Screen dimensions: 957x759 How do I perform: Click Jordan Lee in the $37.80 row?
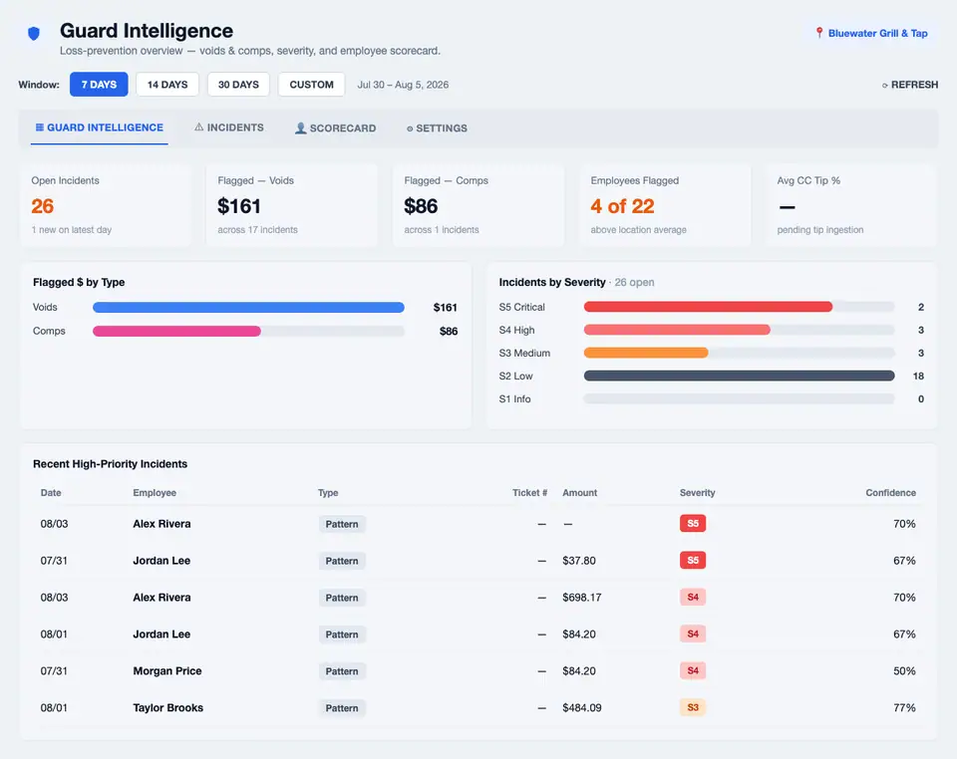tap(161, 560)
